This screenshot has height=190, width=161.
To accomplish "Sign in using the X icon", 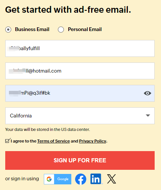I will coord(111,179).
